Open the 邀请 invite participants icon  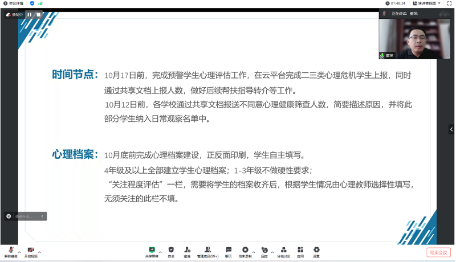pos(187,252)
